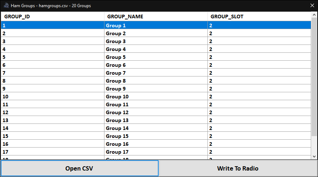
Task: Select the 'Group 7' name cell
Action: click(156, 73)
